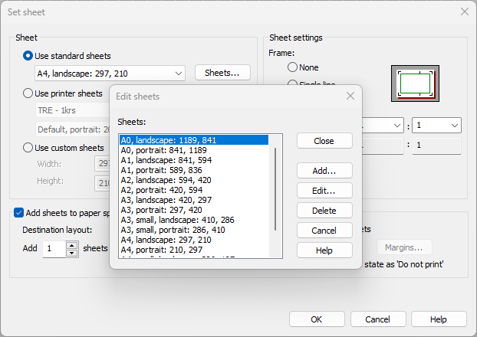This screenshot has height=337, width=477.
Task: Expand the A4 landscape standard sheet dropdown
Action: tap(179, 74)
